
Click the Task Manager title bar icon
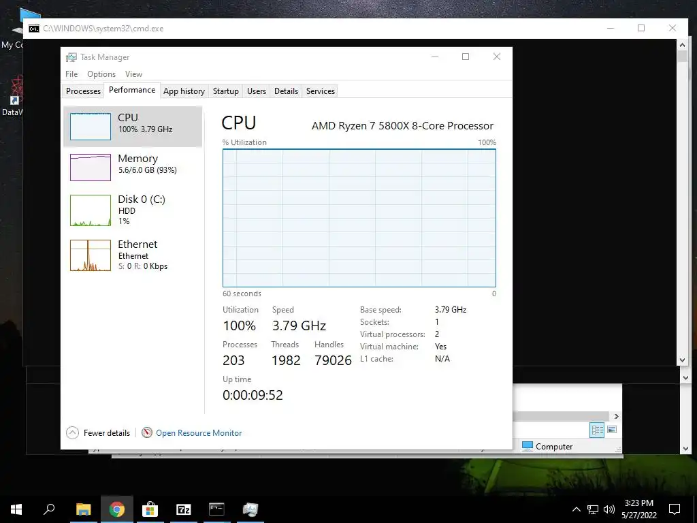(x=71, y=57)
